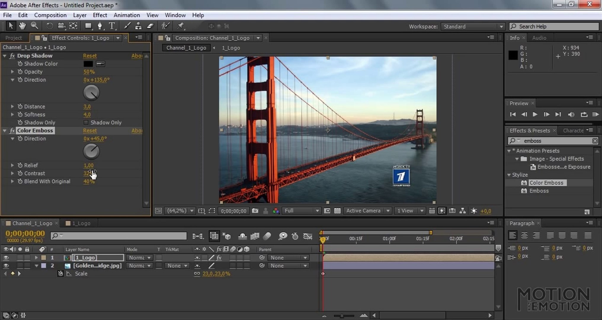Select the Clone Stamp tool
Image resolution: width=602 pixels, height=320 pixels.
coord(138,26)
